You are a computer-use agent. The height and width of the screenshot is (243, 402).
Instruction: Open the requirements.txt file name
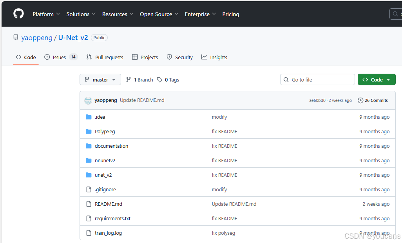coord(112,218)
